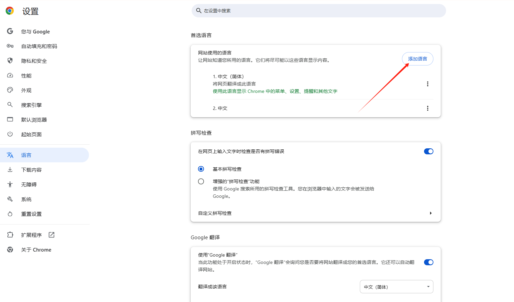
Task: Click the 设置 page title
Action: tap(30, 11)
